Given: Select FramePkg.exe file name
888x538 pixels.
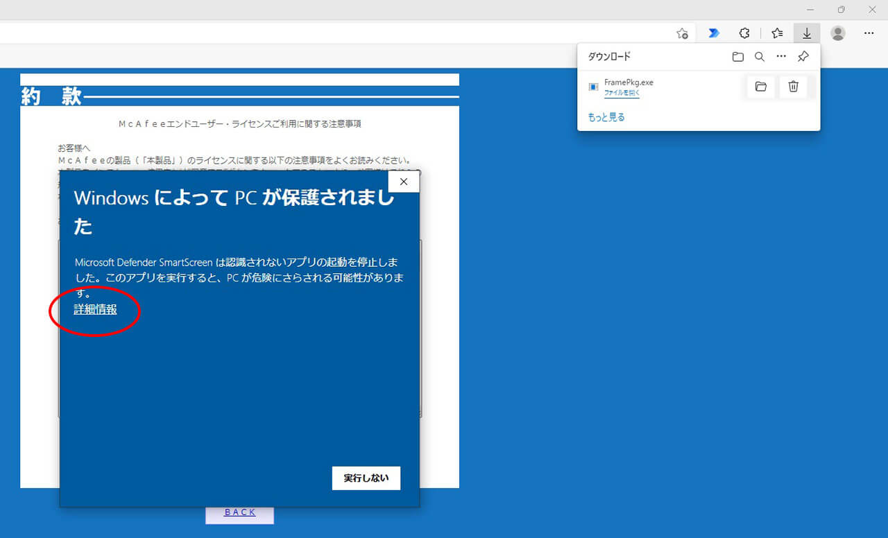Looking at the screenshot, I should coord(629,83).
